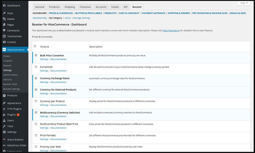Click the Contact envelope icon
The image size is (255, 153).
[4, 42]
